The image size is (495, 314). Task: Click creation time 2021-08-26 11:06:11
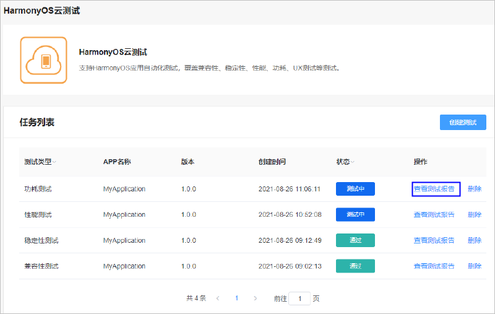(x=290, y=189)
